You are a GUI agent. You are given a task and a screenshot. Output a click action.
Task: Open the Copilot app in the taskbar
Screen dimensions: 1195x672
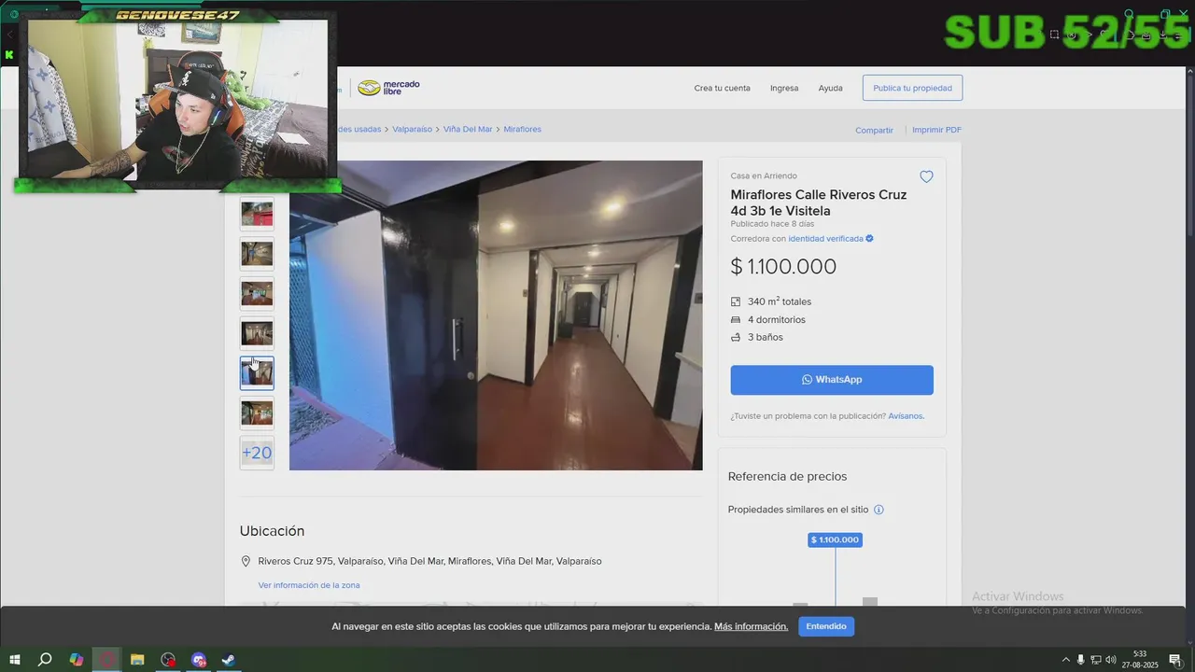click(x=77, y=660)
